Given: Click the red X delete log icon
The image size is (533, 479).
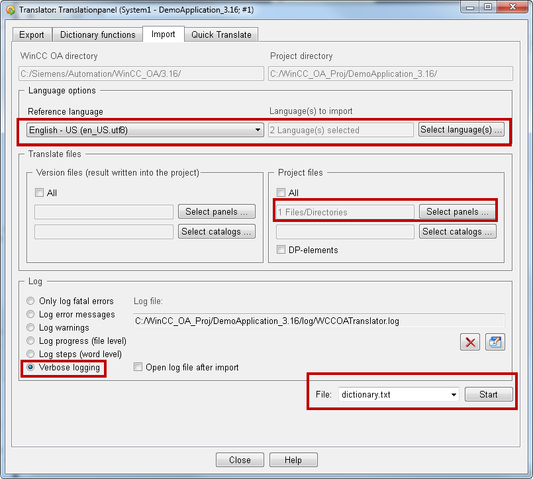Looking at the screenshot, I should 471,343.
